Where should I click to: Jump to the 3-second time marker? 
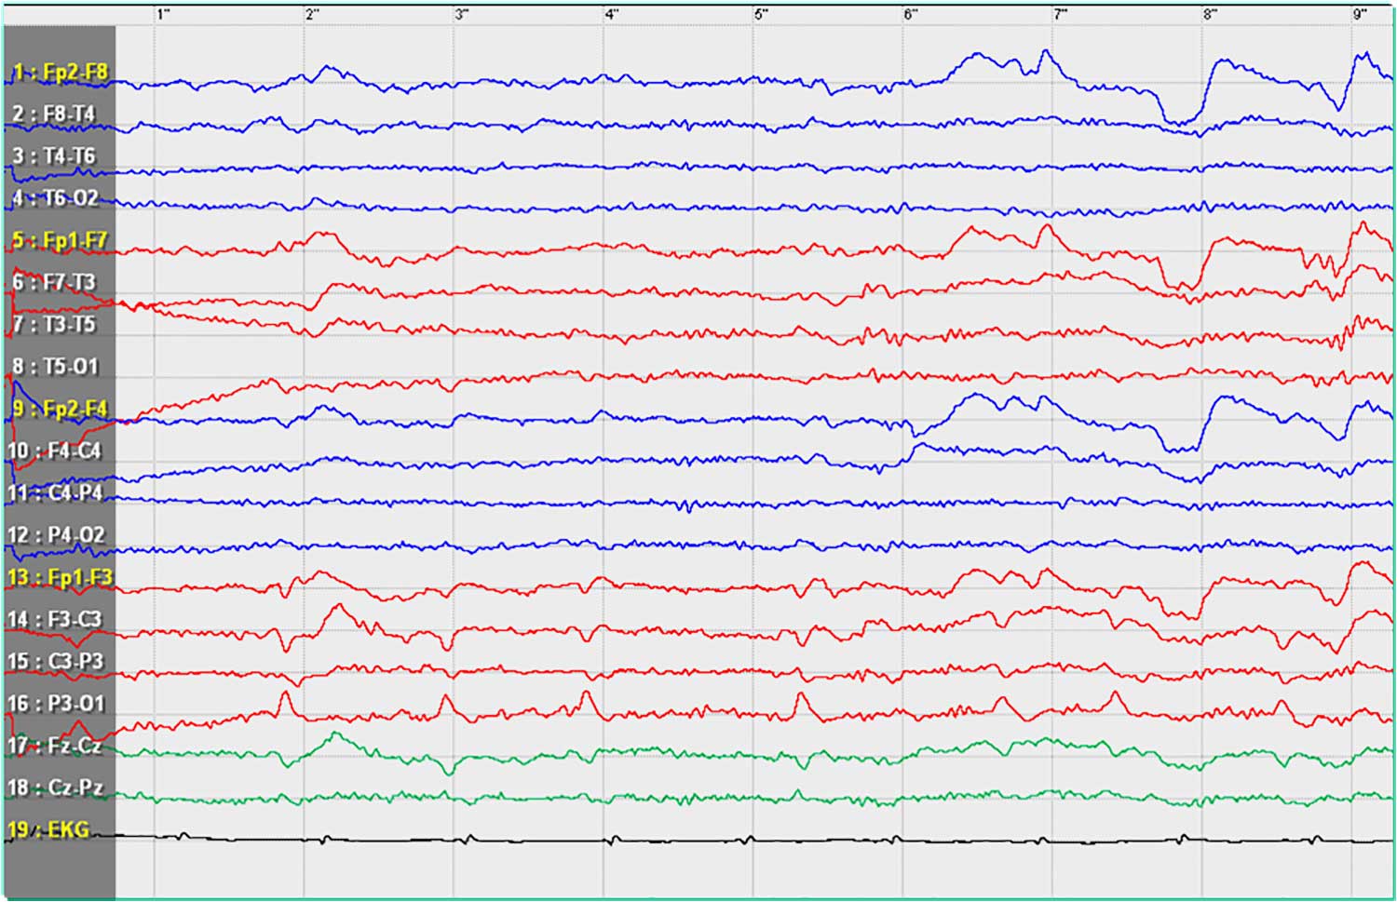click(x=462, y=14)
